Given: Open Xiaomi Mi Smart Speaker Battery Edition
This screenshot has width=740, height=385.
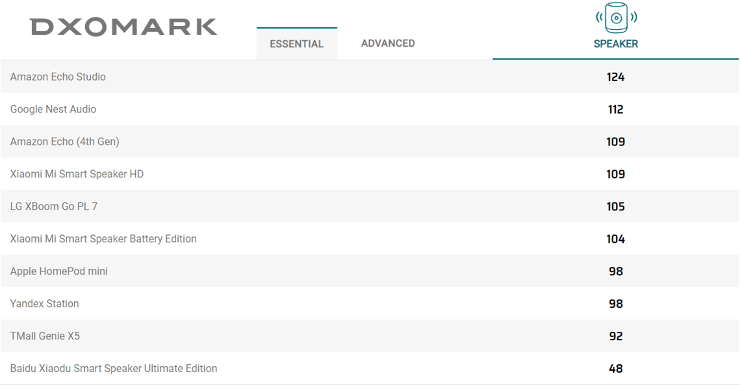Looking at the screenshot, I should [x=103, y=239].
